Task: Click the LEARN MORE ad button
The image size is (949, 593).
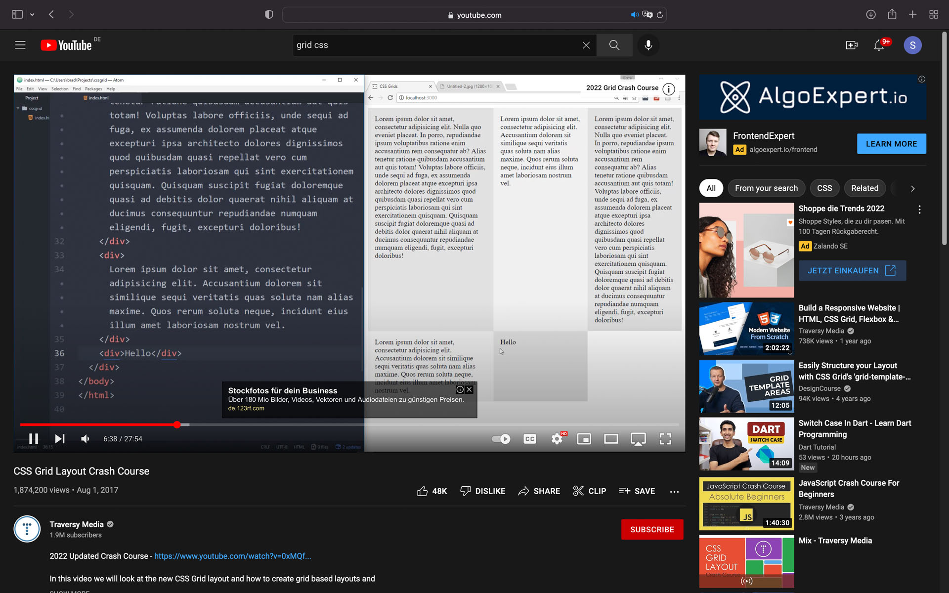Action: click(x=891, y=144)
